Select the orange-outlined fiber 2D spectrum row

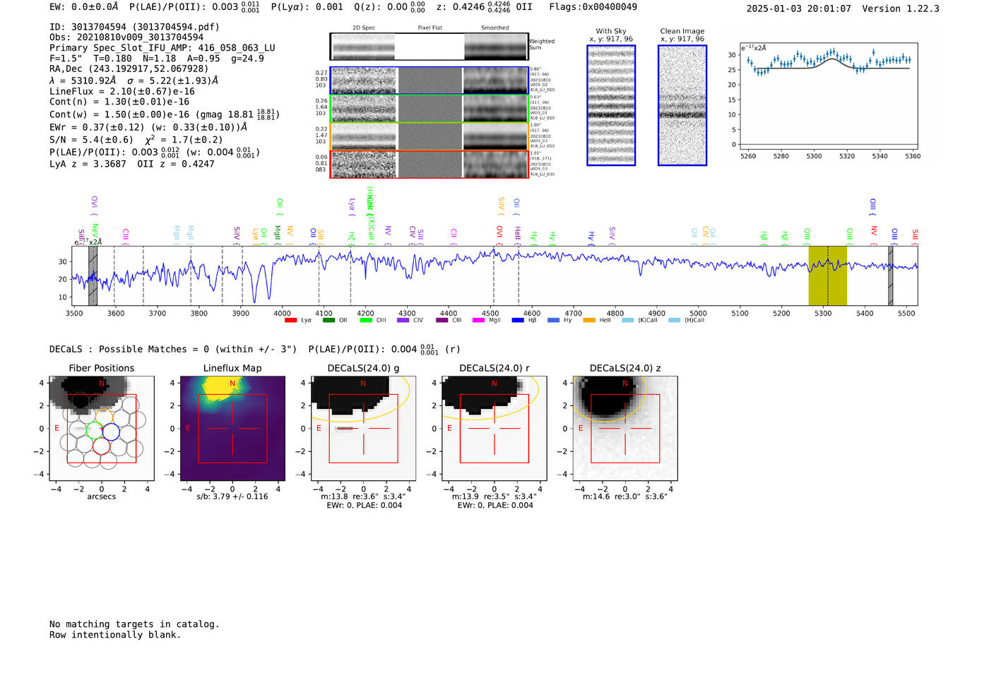[x=429, y=136]
